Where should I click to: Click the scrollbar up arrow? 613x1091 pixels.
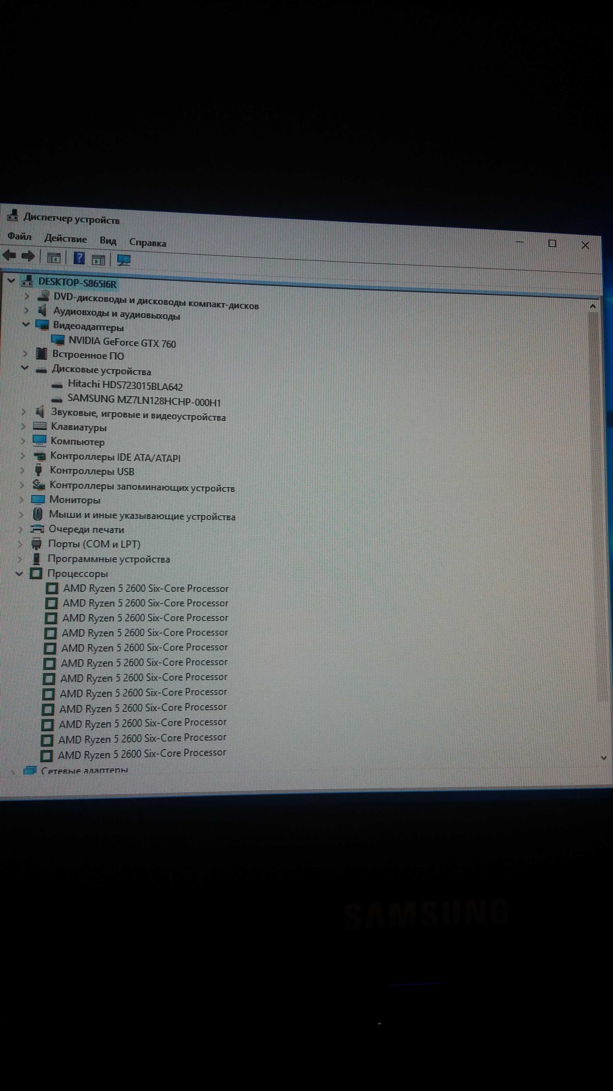click(x=593, y=306)
